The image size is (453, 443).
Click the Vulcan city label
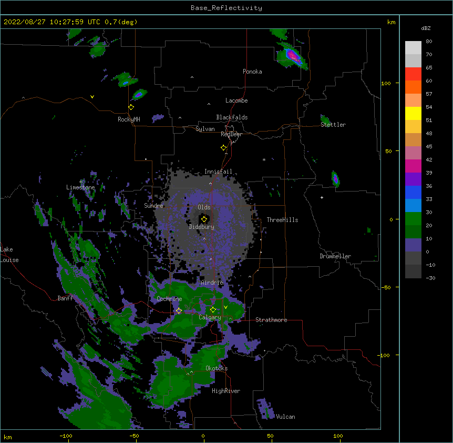(285, 417)
